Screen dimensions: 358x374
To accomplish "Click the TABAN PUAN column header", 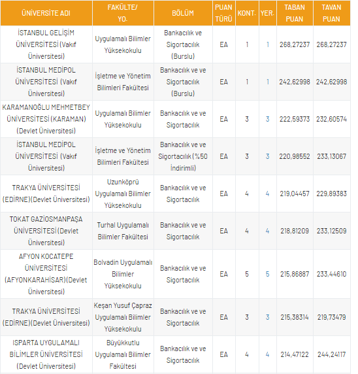I will coord(295,13).
